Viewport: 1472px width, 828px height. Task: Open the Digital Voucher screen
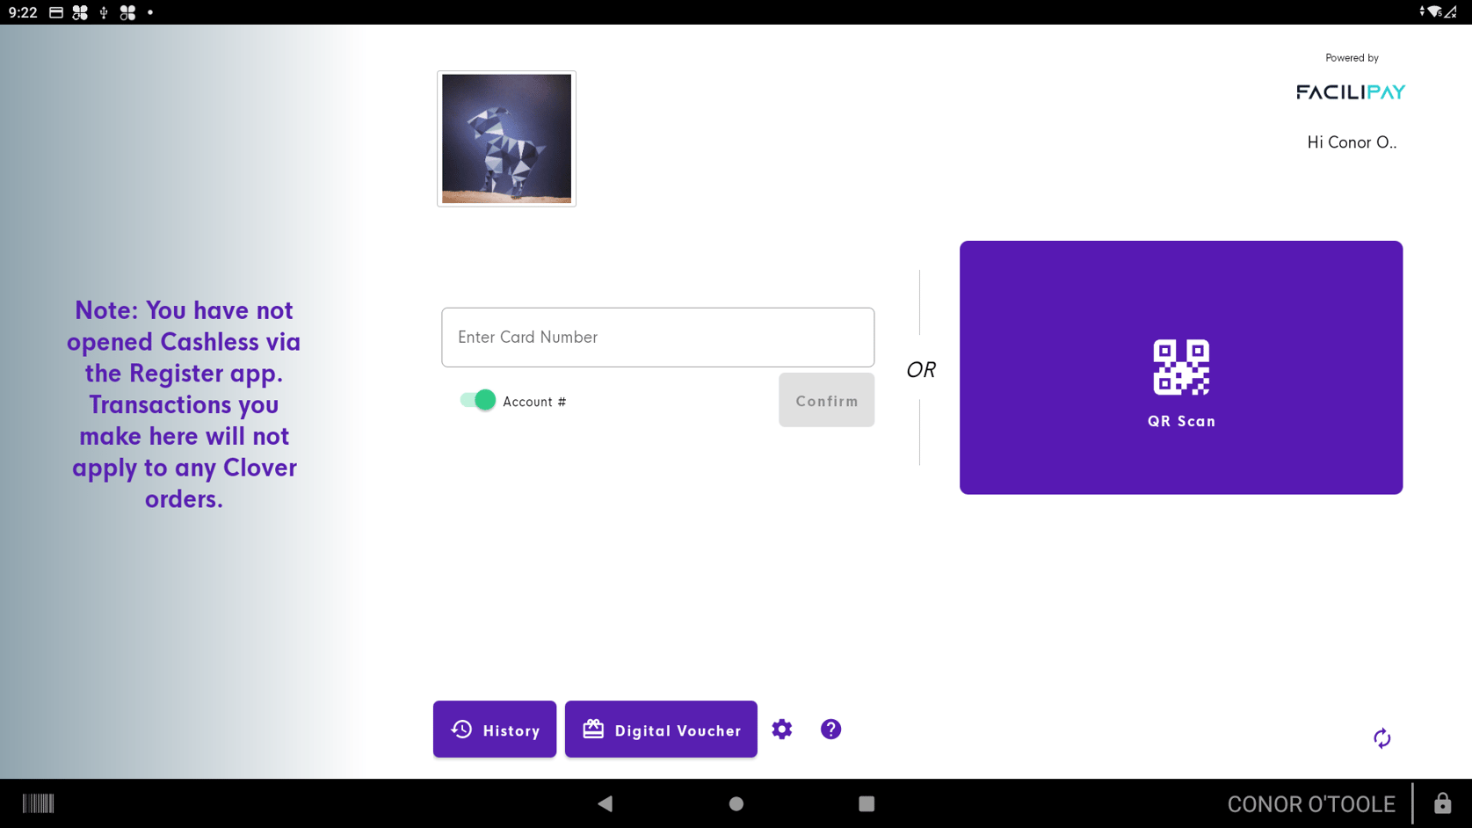(x=661, y=729)
